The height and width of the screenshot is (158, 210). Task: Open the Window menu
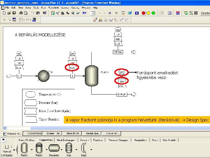point(86,8)
